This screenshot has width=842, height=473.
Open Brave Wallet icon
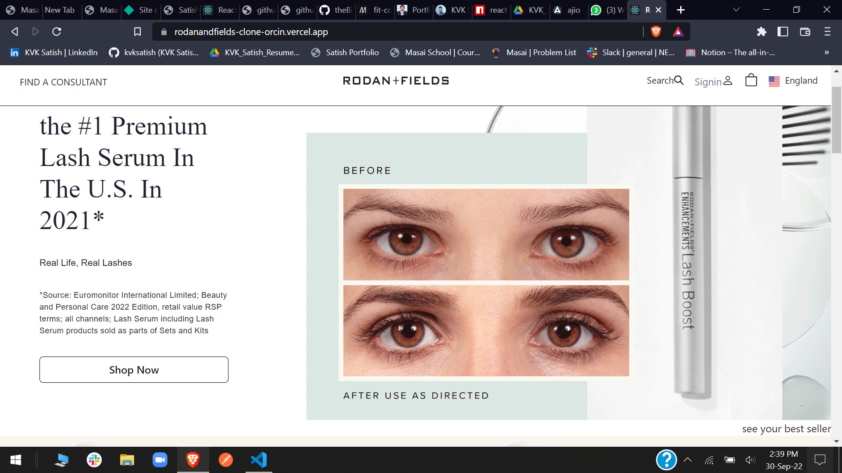pyautogui.click(x=805, y=32)
